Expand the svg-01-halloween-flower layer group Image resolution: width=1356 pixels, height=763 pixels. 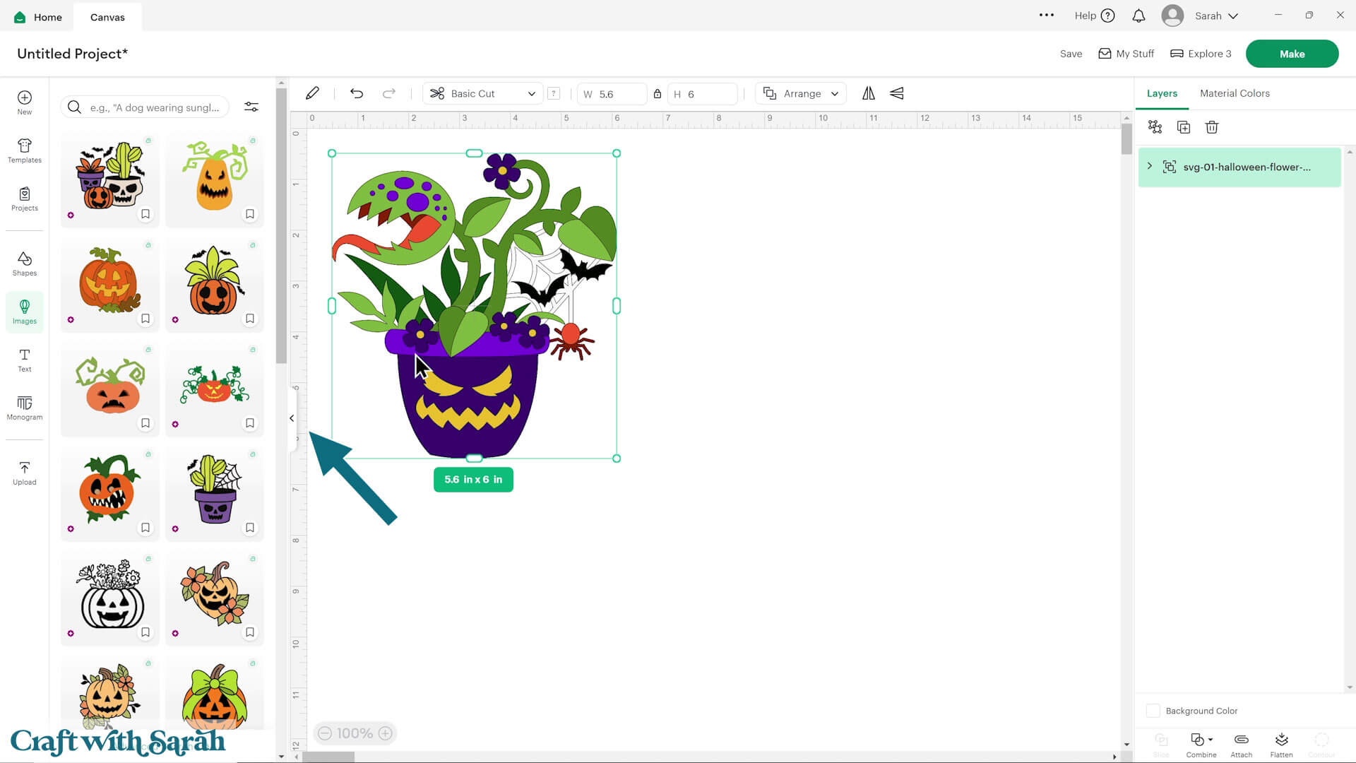tap(1150, 166)
